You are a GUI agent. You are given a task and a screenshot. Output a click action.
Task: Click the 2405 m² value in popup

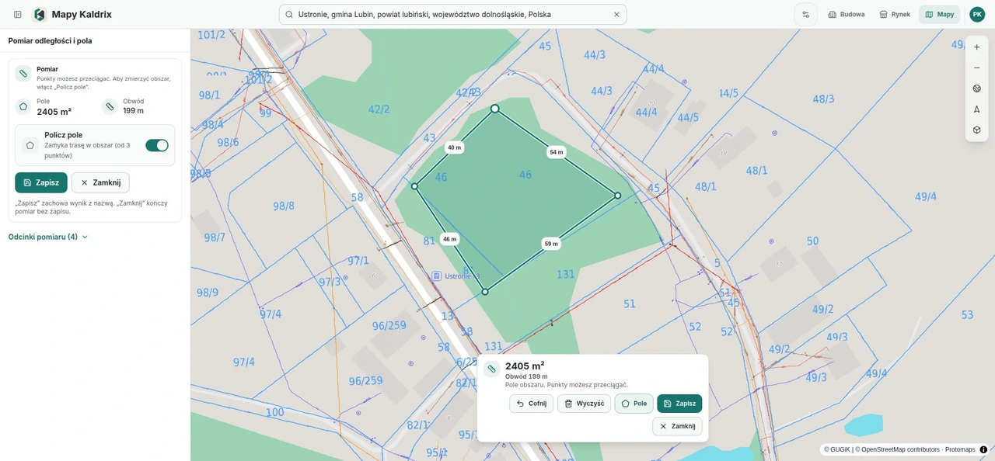click(x=525, y=366)
